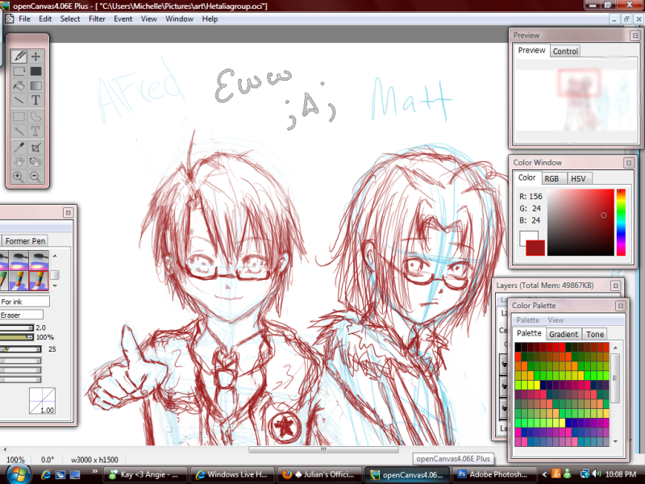Open Palette menu in Color Palette panel
Viewport: 645px width, 484px height.
tap(528, 320)
